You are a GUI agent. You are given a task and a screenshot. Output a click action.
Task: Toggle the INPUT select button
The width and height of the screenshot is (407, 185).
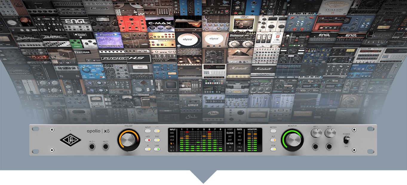[148, 131]
